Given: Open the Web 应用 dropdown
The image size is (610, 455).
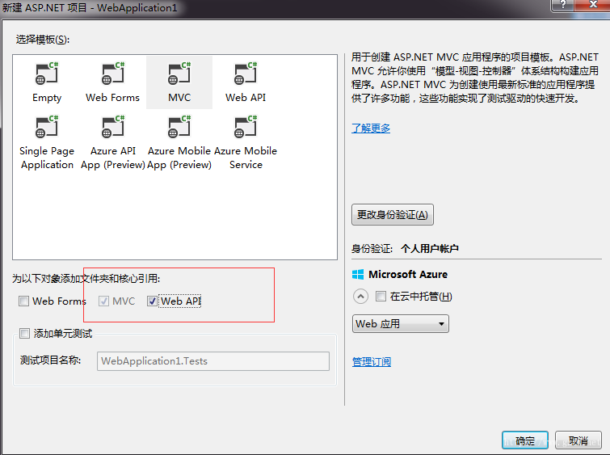Looking at the screenshot, I should [400, 324].
